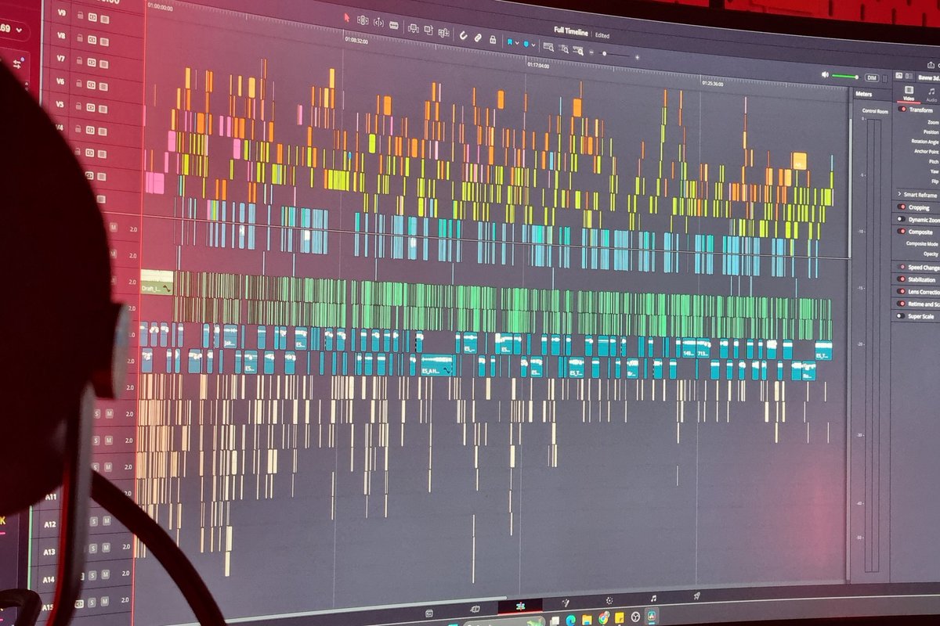Viewport: 940px width, 626px height.
Task: Lock the V9 video track
Action: (x=80, y=16)
